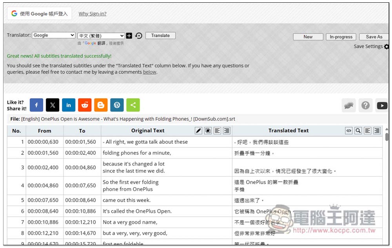Click the File name line with DownSub.com.srt
The image size is (392, 248).
123,119
